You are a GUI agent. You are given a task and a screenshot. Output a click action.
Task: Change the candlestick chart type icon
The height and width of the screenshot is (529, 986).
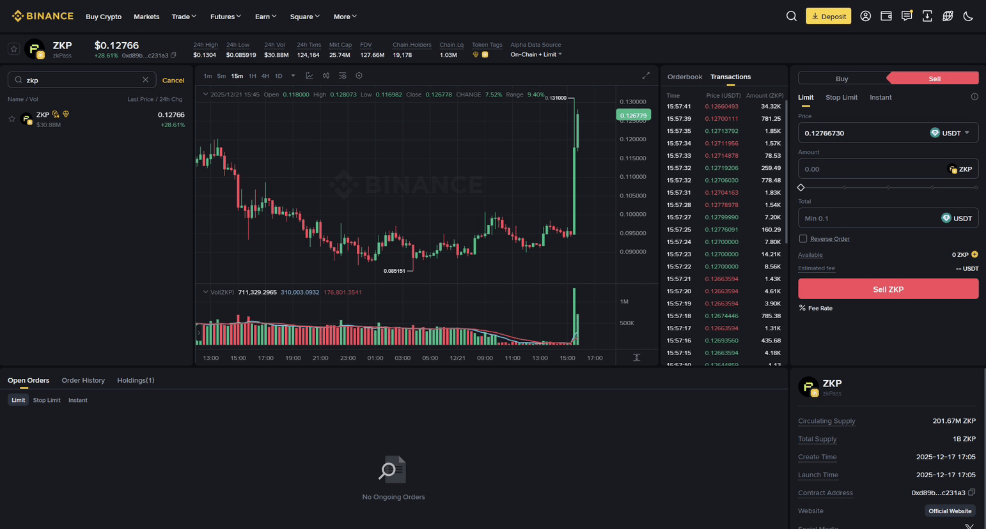(x=326, y=75)
